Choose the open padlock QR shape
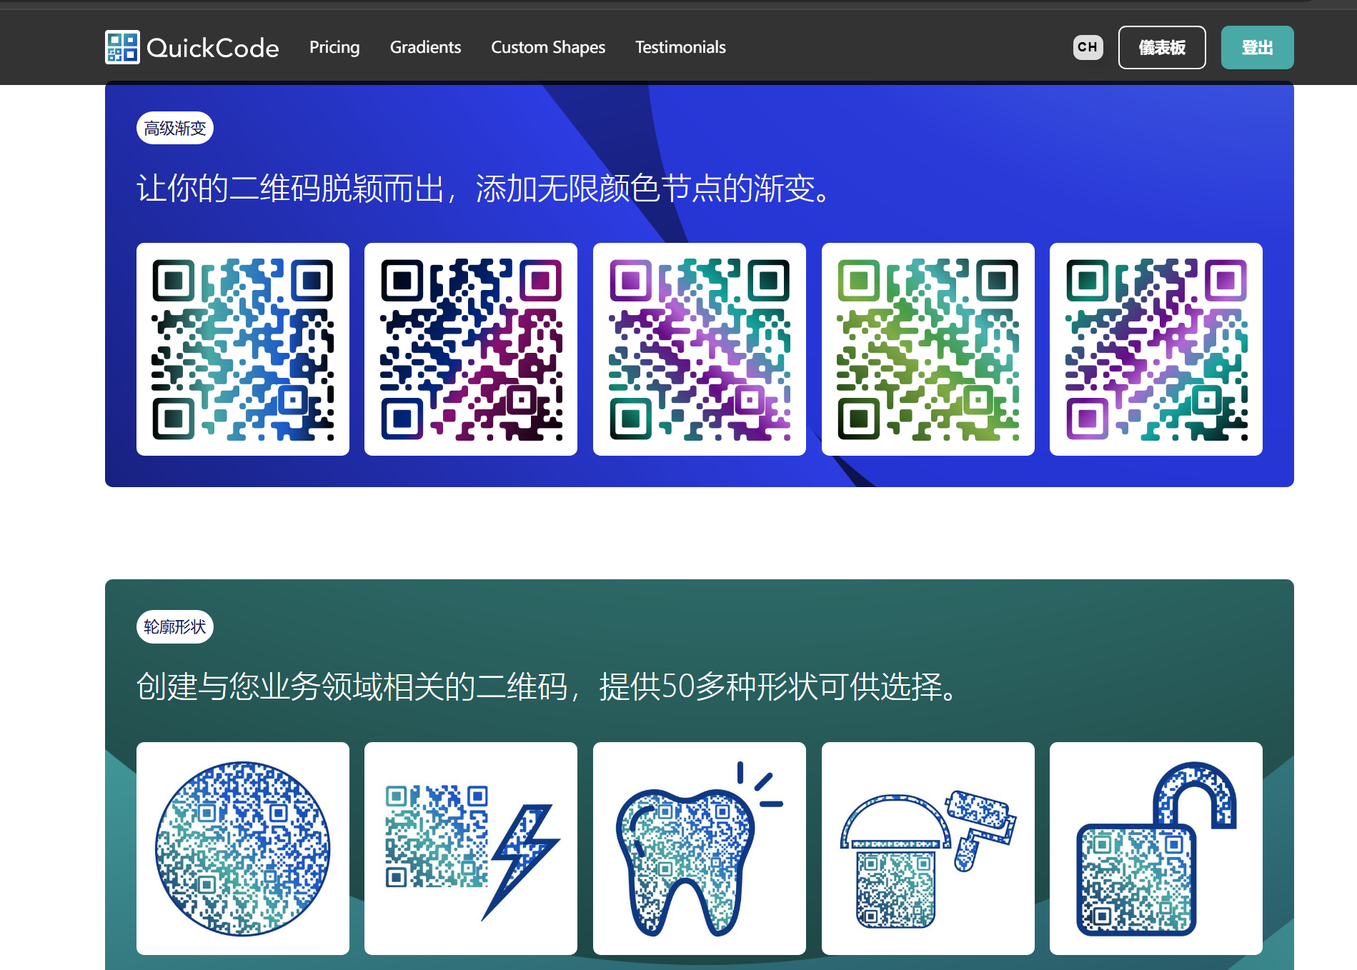 click(x=1156, y=849)
